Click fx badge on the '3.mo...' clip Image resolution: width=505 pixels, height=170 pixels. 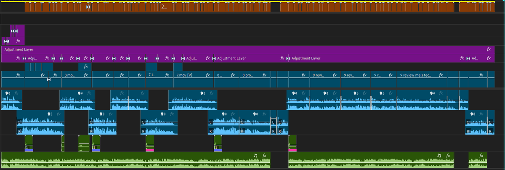click(x=85, y=75)
